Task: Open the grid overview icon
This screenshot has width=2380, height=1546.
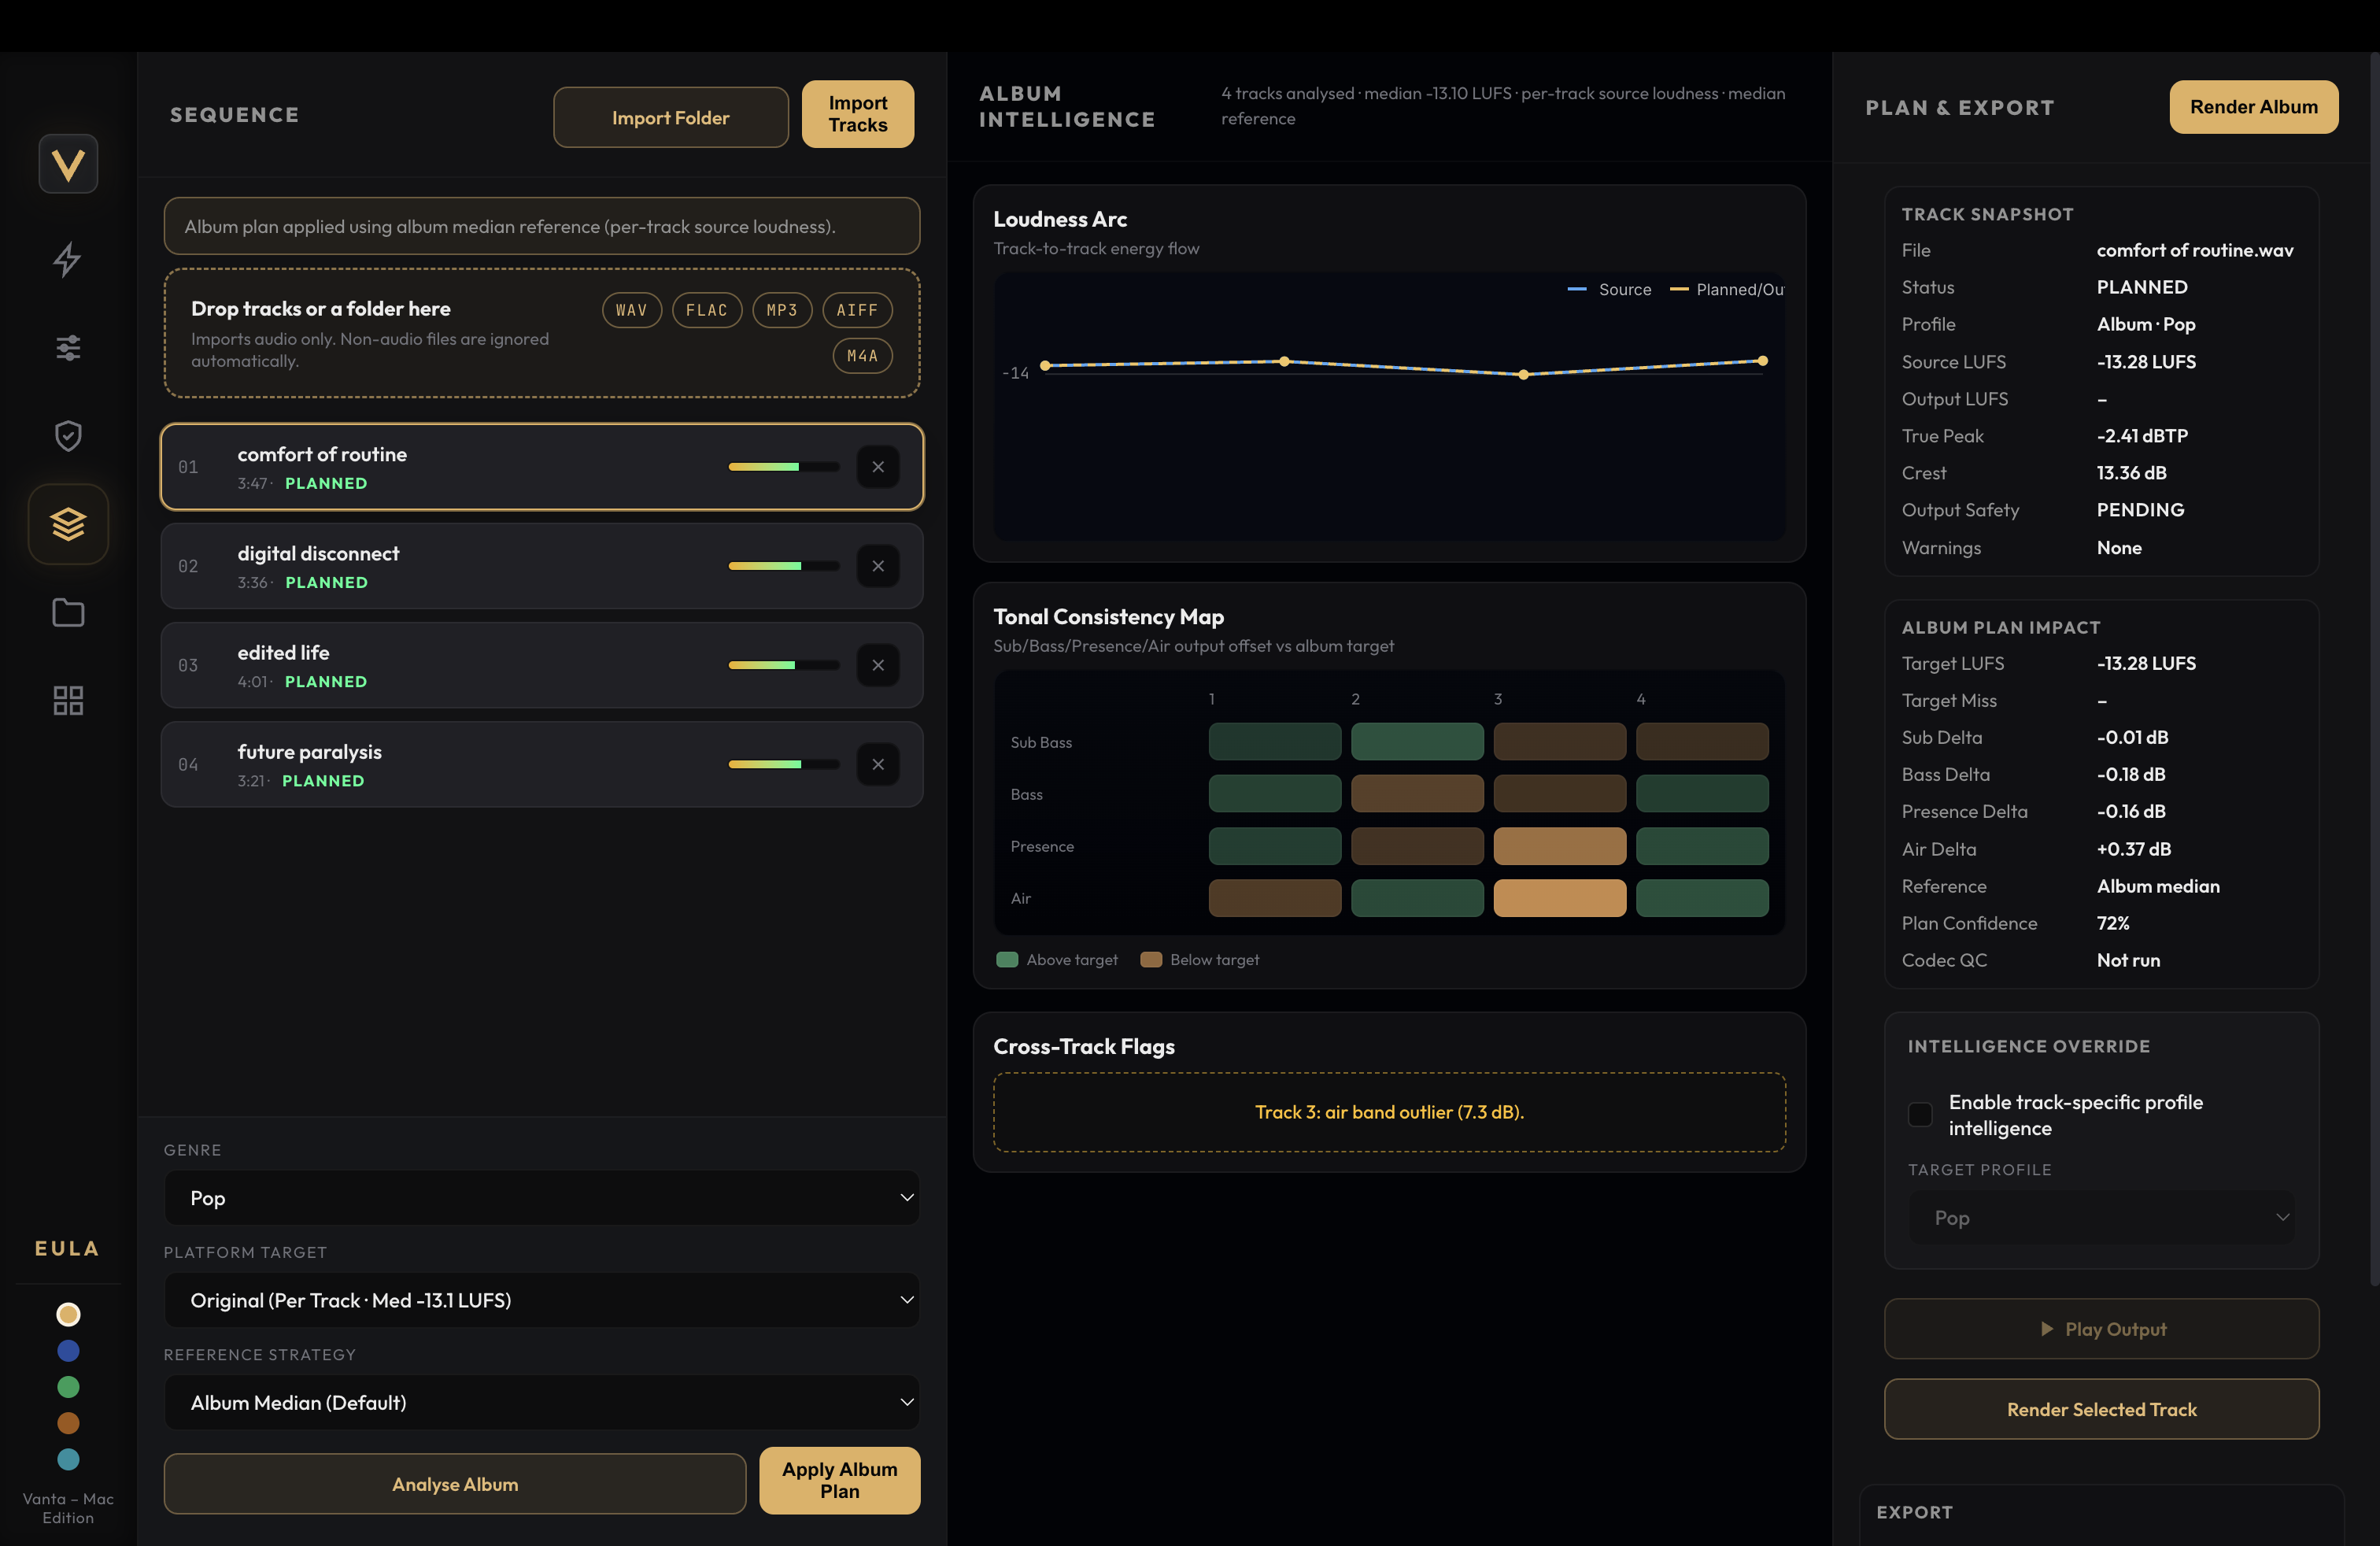Action: [x=67, y=699]
